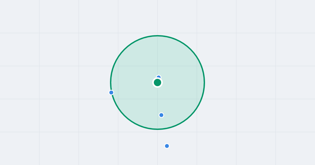Click the upper-right grid intersection inside the circle
The height and width of the screenshot is (165, 315).
(197, 66)
